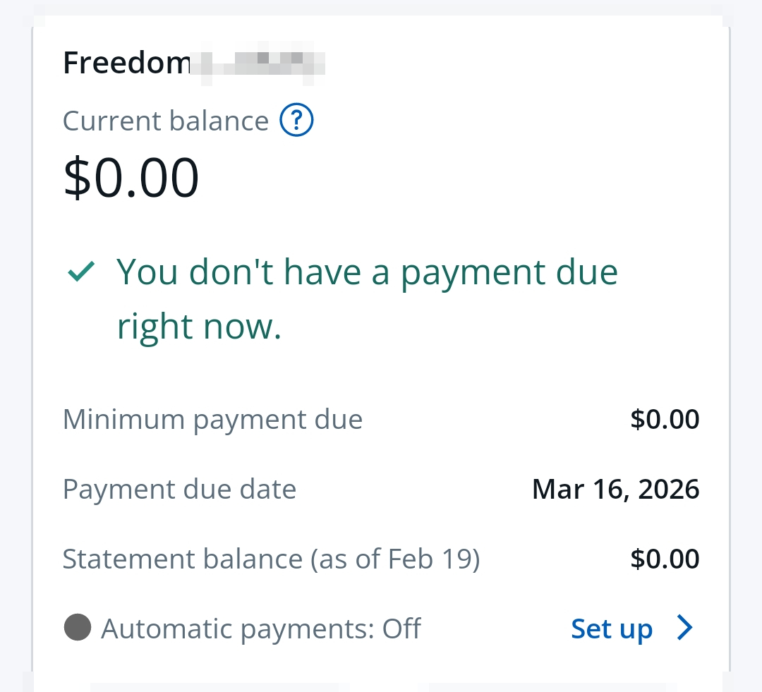Image resolution: width=762 pixels, height=692 pixels.
Task: Click the "Statement balance (as of Feb 19)" label
Action: click(271, 559)
